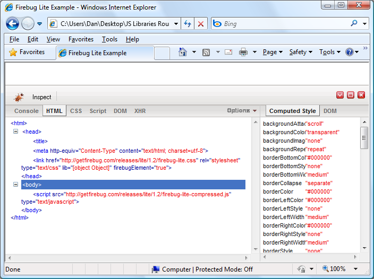
Task: Click Computed Style horizontal scroll right arrow
Action: pos(355,257)
